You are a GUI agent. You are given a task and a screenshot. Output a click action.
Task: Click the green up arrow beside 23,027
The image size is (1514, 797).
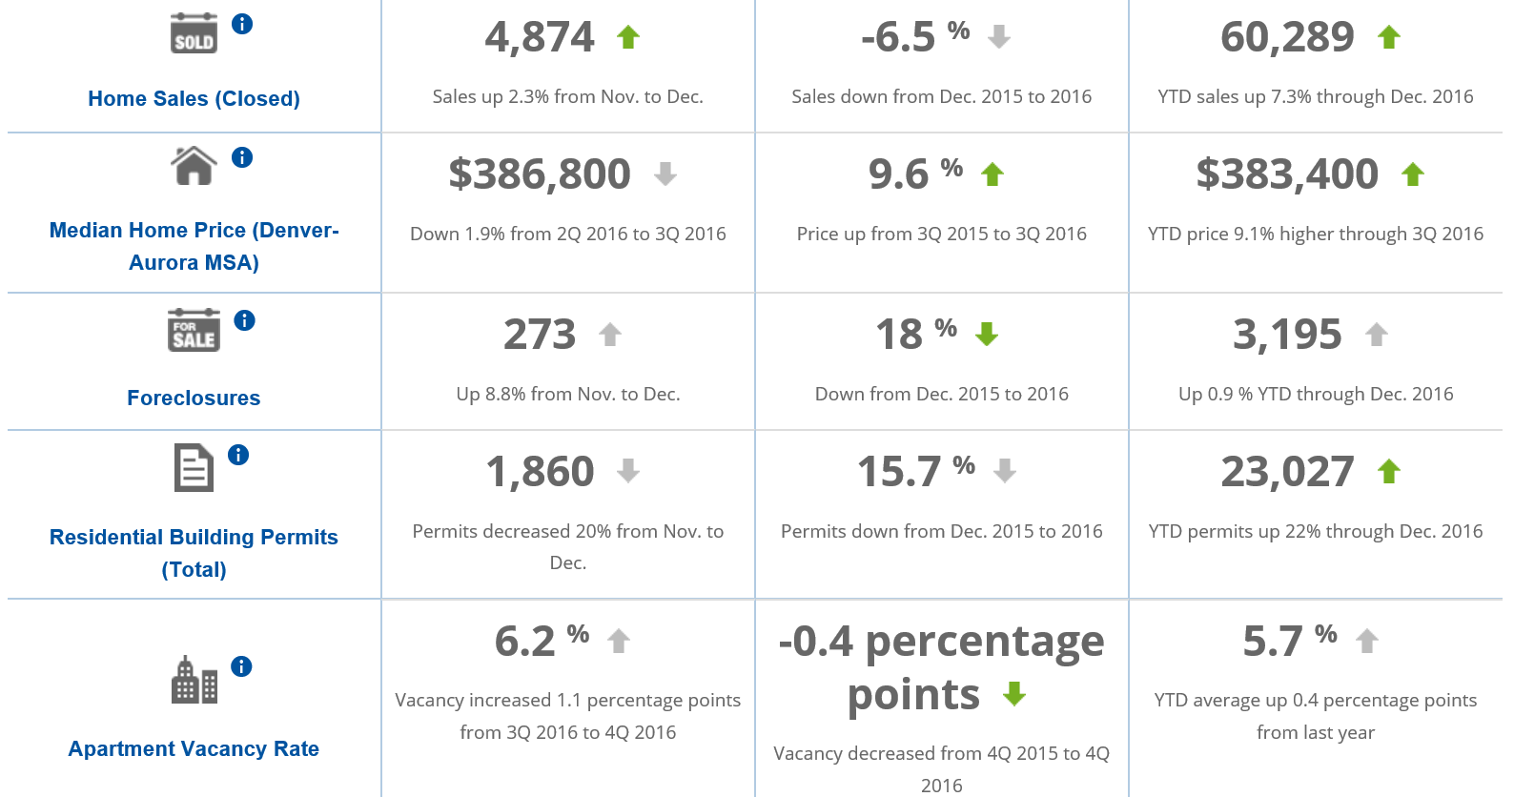pos(1389,472)
